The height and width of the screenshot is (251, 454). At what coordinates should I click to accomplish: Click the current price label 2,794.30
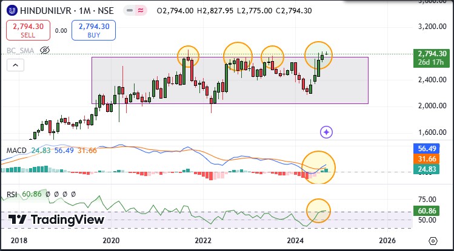(431, 58)
